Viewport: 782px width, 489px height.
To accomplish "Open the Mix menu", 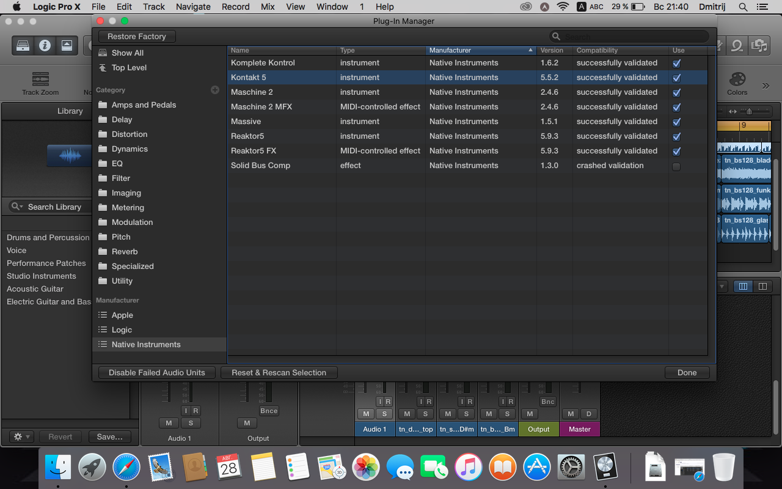I will pyautogui.click(x=268, y=7).
